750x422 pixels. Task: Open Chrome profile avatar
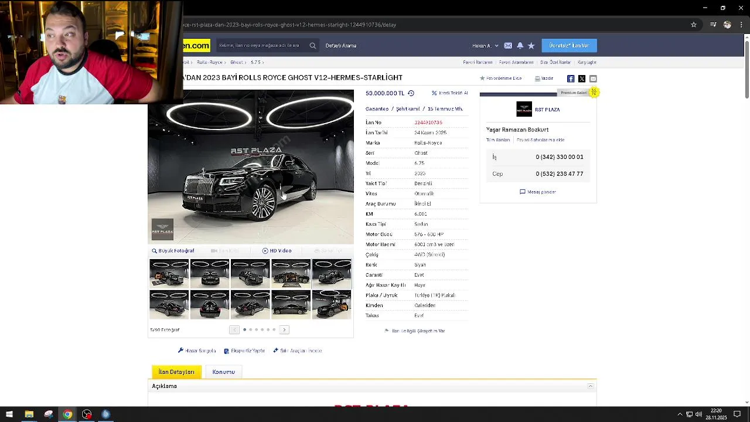(727, 25)
